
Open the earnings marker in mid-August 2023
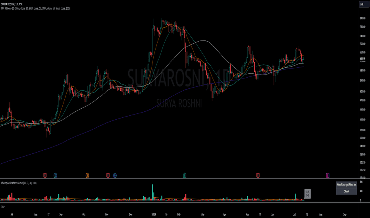click(x=45, y=175)
